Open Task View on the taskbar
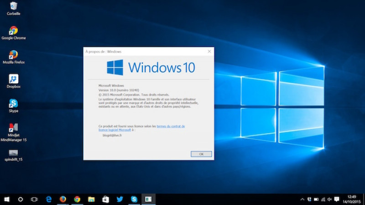 tap(34, 199)
